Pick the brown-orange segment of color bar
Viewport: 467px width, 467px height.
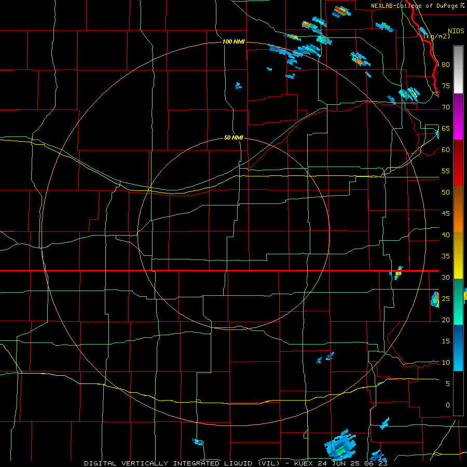458,209
